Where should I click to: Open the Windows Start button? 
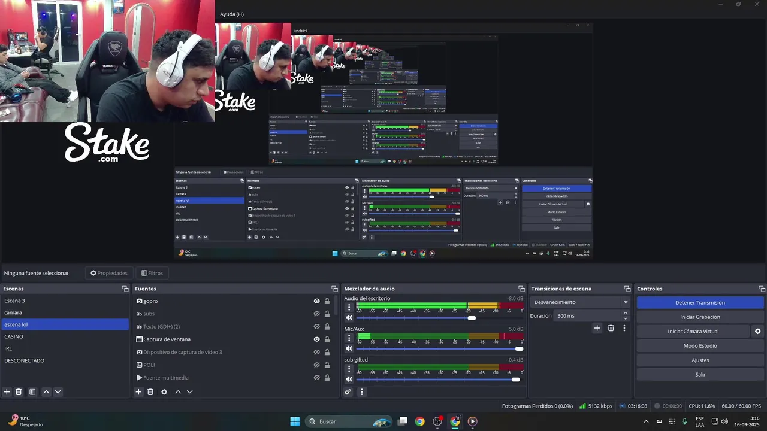(x=295, y=421)
